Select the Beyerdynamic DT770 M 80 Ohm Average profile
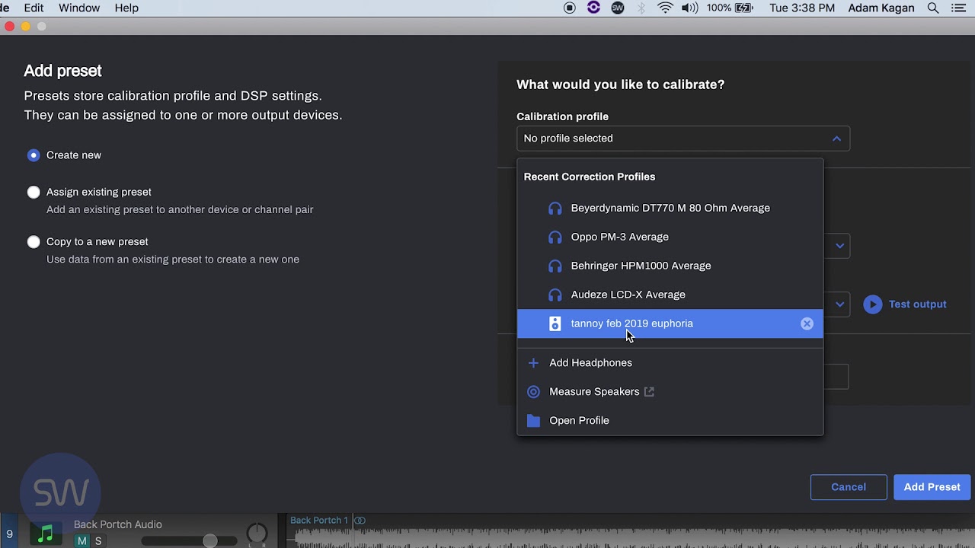 [x=670, y=208]
